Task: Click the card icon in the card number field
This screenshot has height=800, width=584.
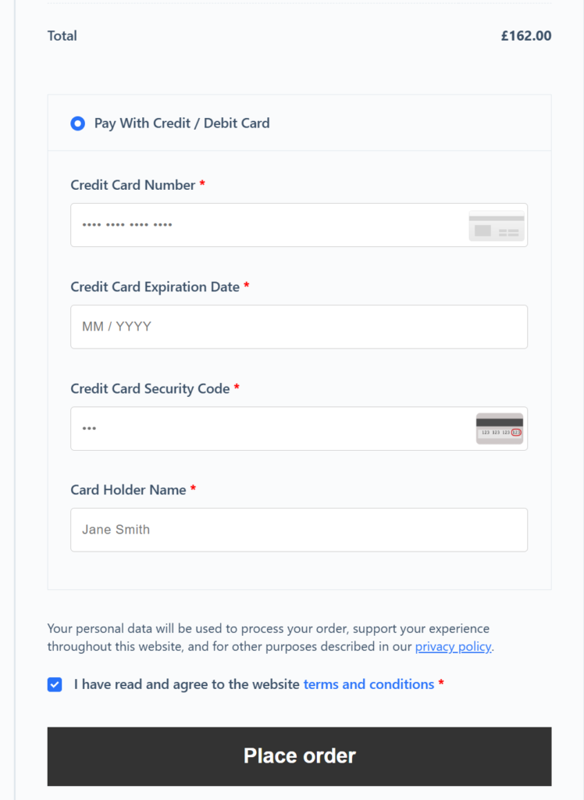Action: [x=497, y=226]
